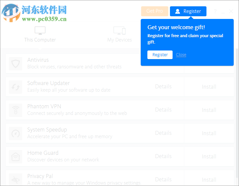Switch to the My Devices tab

click(119, 35)
